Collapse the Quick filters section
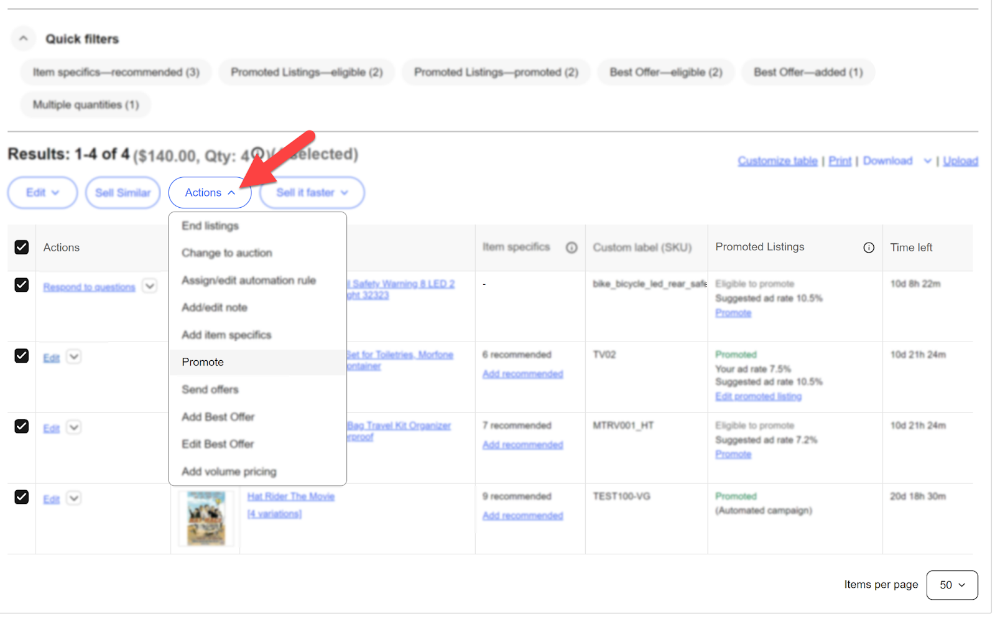 23,38
